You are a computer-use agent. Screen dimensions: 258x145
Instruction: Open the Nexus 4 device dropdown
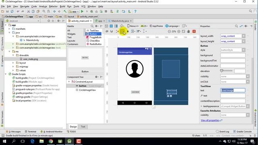[x=133, y=26]
